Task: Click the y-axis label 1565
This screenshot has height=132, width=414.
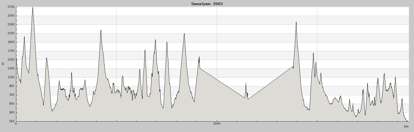Action: [11, 60]
